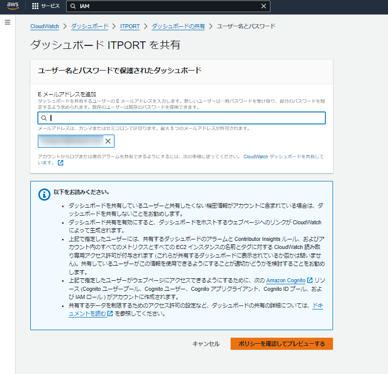Screen dimensions: 388x374
Task: Click ユーザー名とパスワードで保護されたダッシュボード panel heading
Action: tap(120, 71)
